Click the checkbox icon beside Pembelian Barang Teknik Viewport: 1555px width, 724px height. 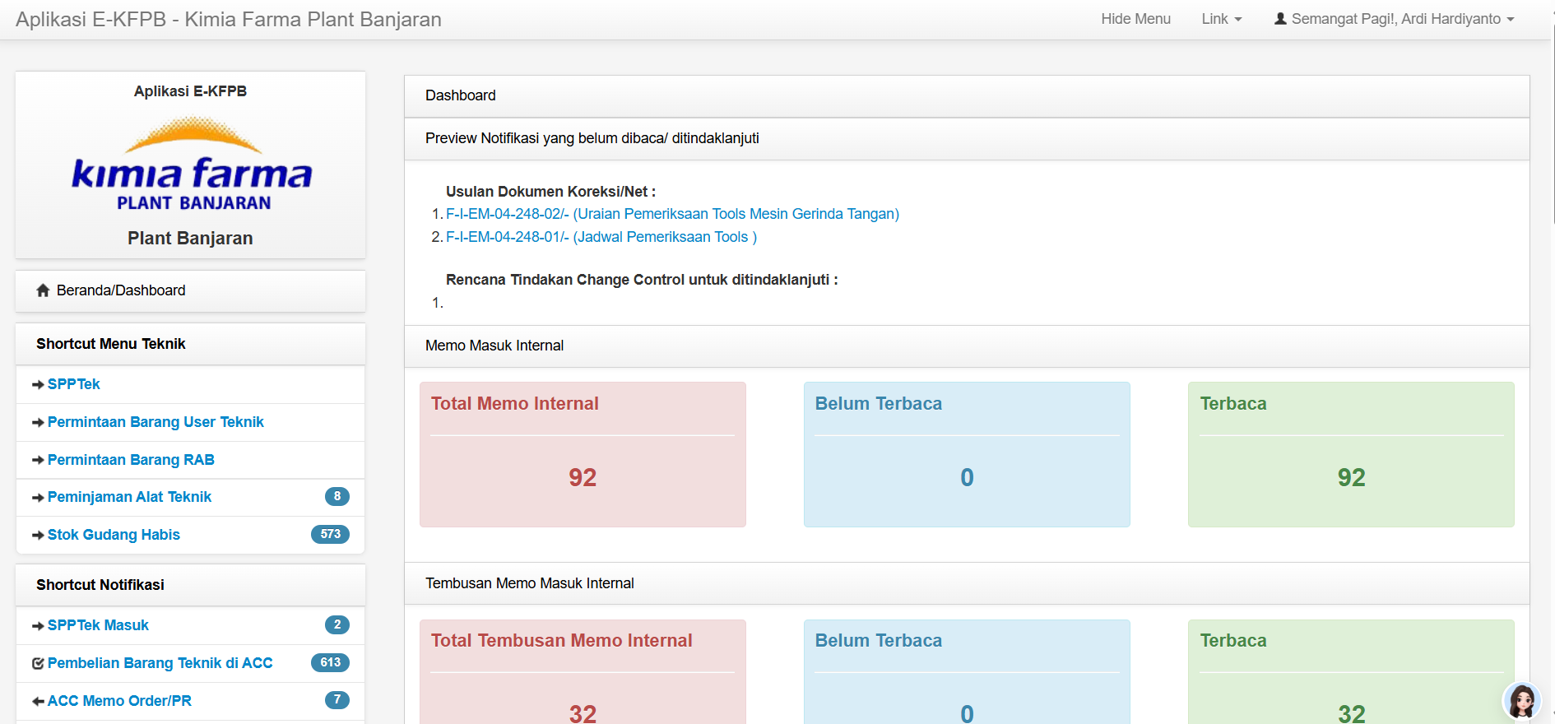click(x=38, y=664)
